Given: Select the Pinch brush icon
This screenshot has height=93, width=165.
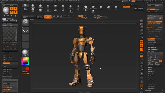Looking at the screenshot, I should 116,8.
